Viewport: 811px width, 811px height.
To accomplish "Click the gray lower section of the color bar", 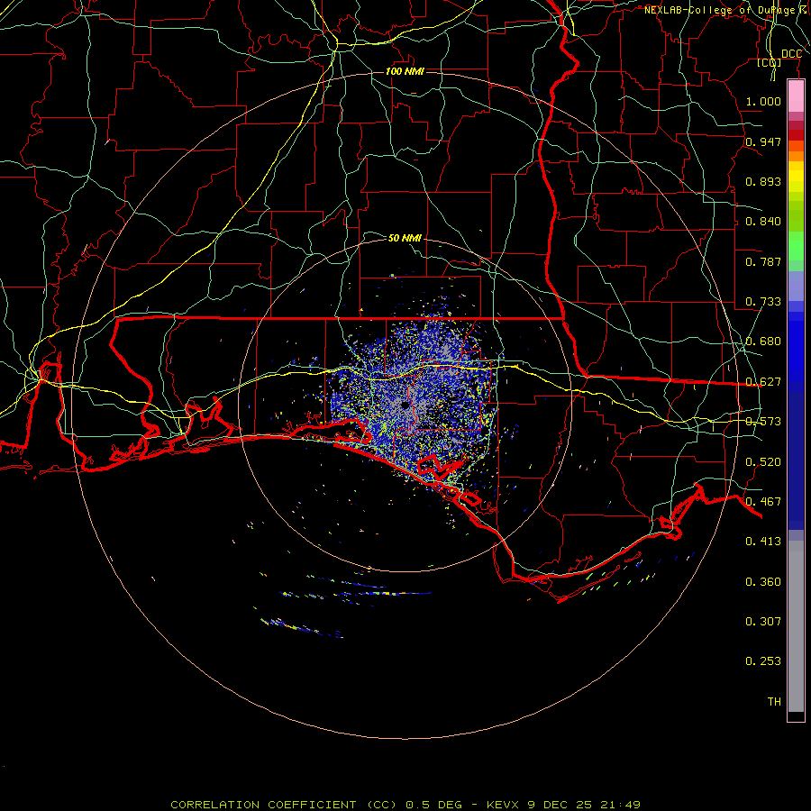I will click(796, 626).
